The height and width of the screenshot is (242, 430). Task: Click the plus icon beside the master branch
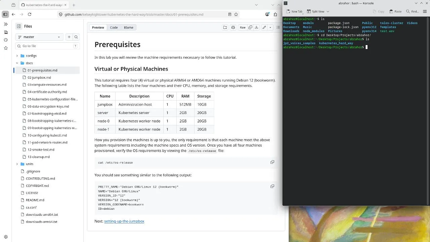click(x=69, y=37)
